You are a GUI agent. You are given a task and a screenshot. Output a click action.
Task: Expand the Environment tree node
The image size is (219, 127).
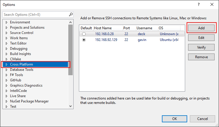tap(6, 22)
